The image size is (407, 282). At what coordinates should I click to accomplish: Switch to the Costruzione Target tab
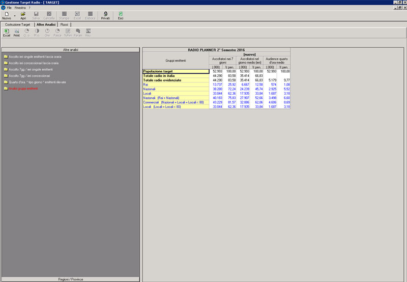(x=17, y=24)
